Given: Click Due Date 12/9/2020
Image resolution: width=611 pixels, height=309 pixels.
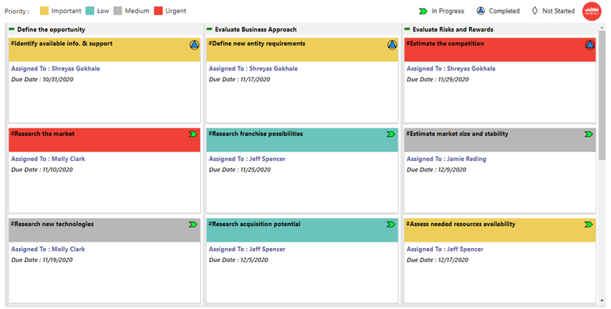Looking at the screenshot, I should click(436, 170).
